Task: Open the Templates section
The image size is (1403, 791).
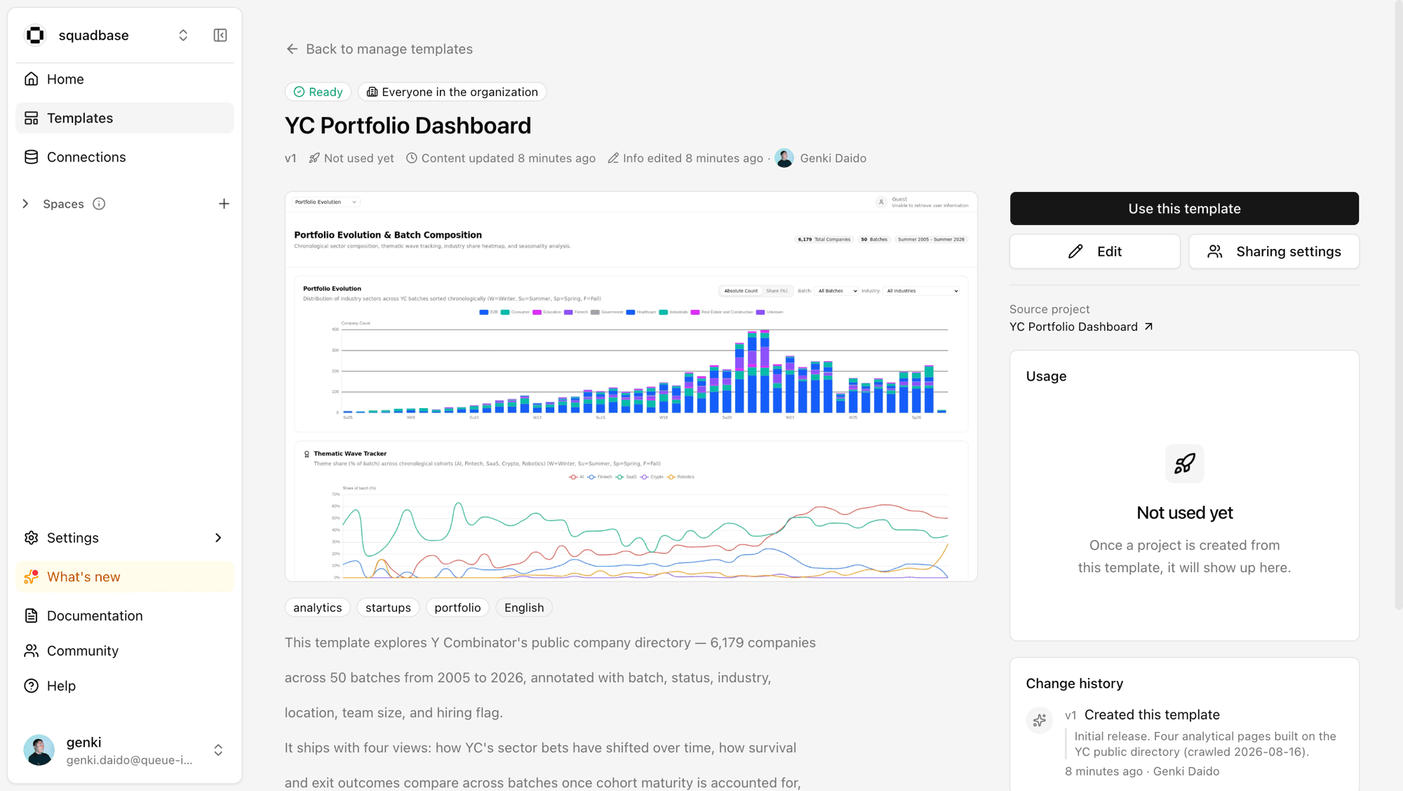Action: tap(124, 118)
